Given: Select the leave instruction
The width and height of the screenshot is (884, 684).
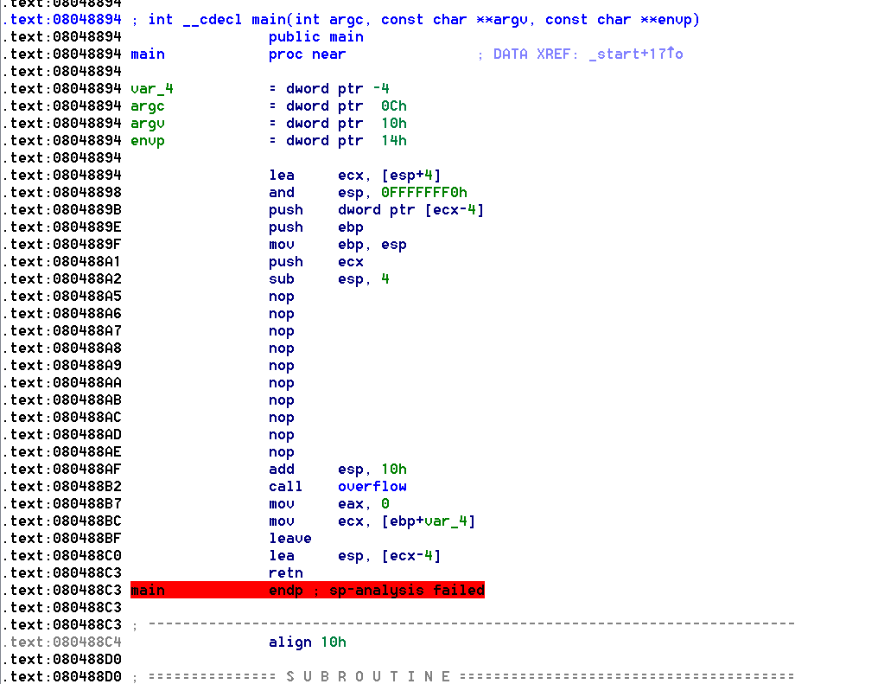Looking at the screenshot, I should coord(289,538).
